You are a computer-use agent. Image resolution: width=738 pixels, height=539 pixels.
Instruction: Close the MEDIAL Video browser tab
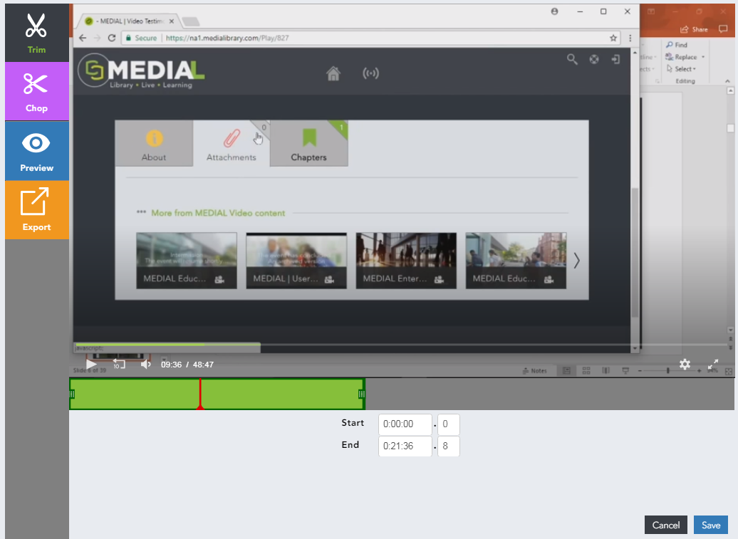[x=171, y=21]
